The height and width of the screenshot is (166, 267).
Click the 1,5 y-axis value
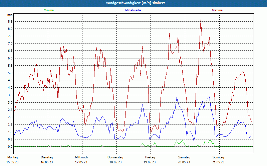[10, 124]
